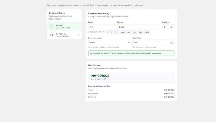Image resolution: width=216 pixels, height=122 pixels.
Task: Open the Invoices row chevron
Action: (79, 27)
